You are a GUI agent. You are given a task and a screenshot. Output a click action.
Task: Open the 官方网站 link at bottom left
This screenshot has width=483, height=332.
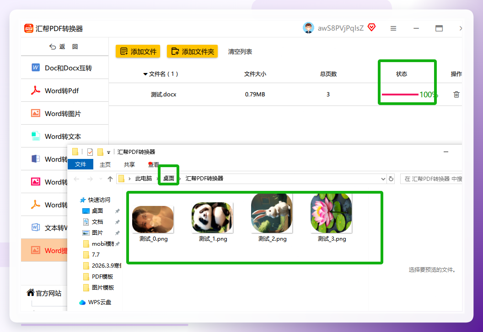(x=48, y=293)
